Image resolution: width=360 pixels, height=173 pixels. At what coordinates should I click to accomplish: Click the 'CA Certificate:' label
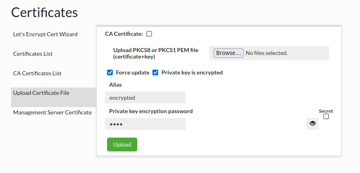pyautogui.click(x=124, y=34)
